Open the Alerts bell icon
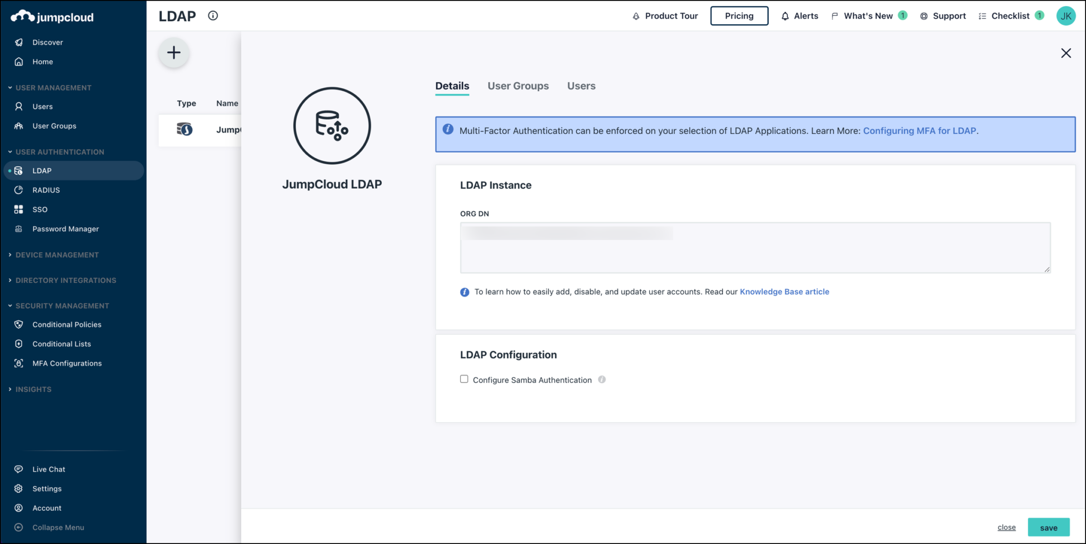 coord(785,16)
